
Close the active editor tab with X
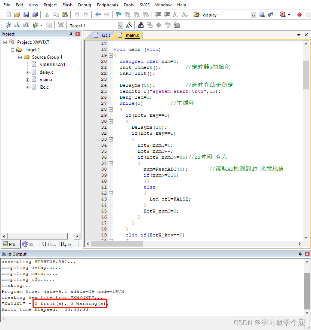click(x=306, y=35)
